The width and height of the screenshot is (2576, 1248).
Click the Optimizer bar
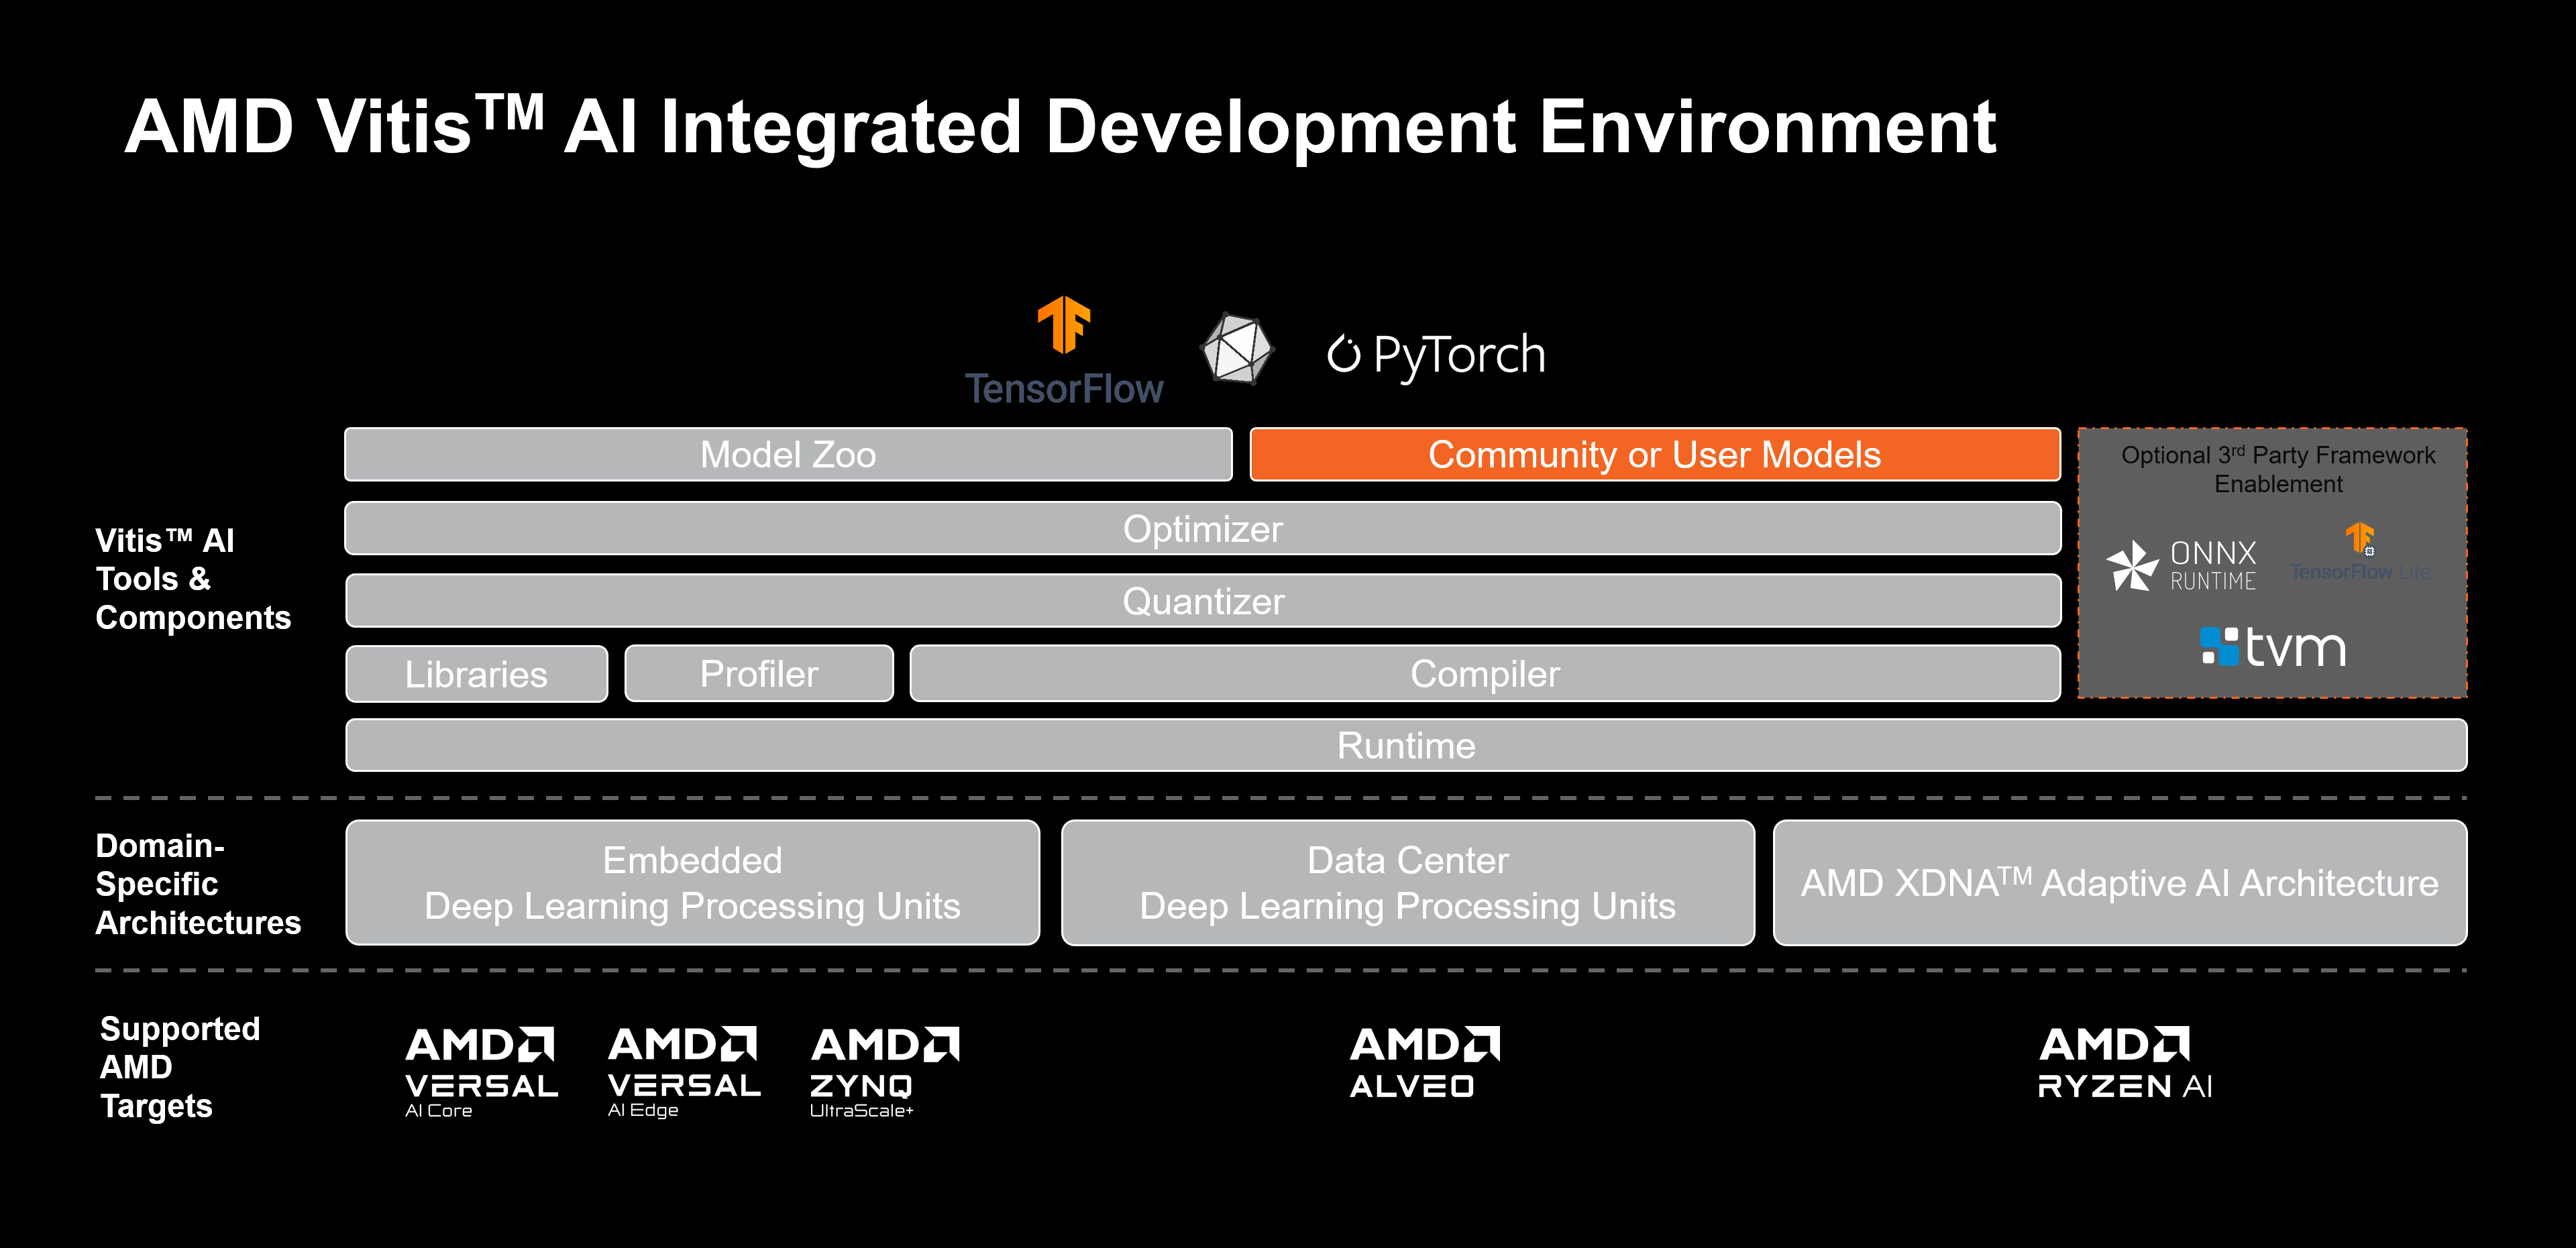click(1202, 529)
